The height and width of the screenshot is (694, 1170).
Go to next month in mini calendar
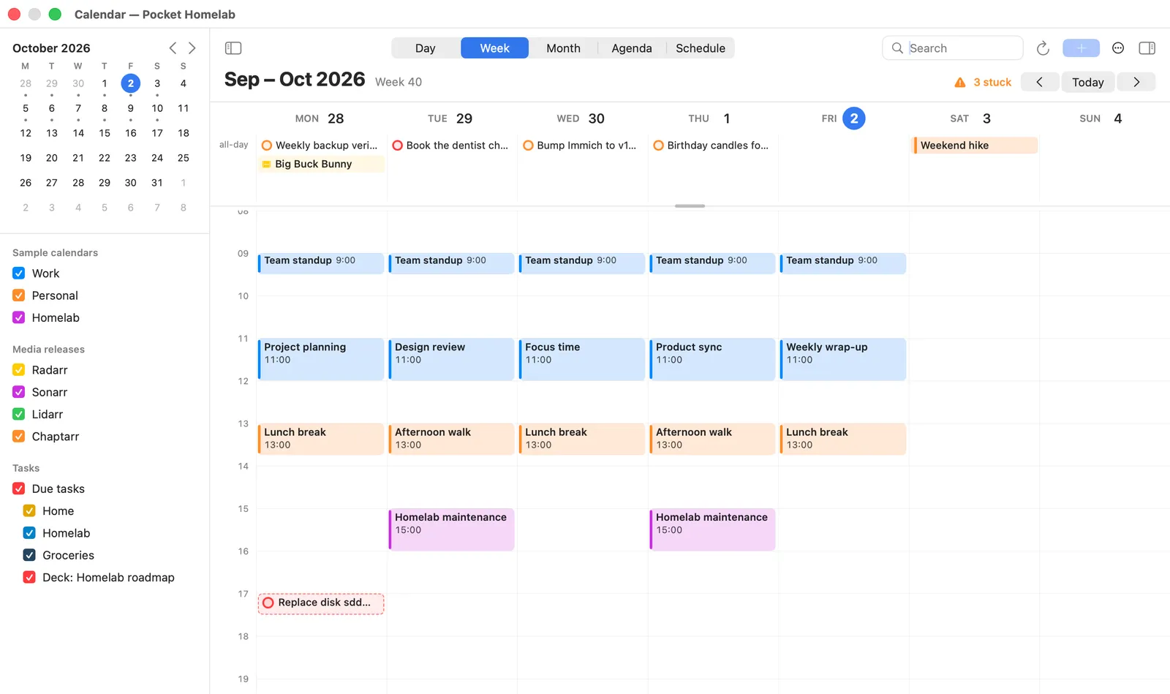point(192,48)
